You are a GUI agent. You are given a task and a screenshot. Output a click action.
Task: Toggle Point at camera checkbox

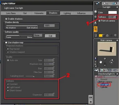point(99,21)
